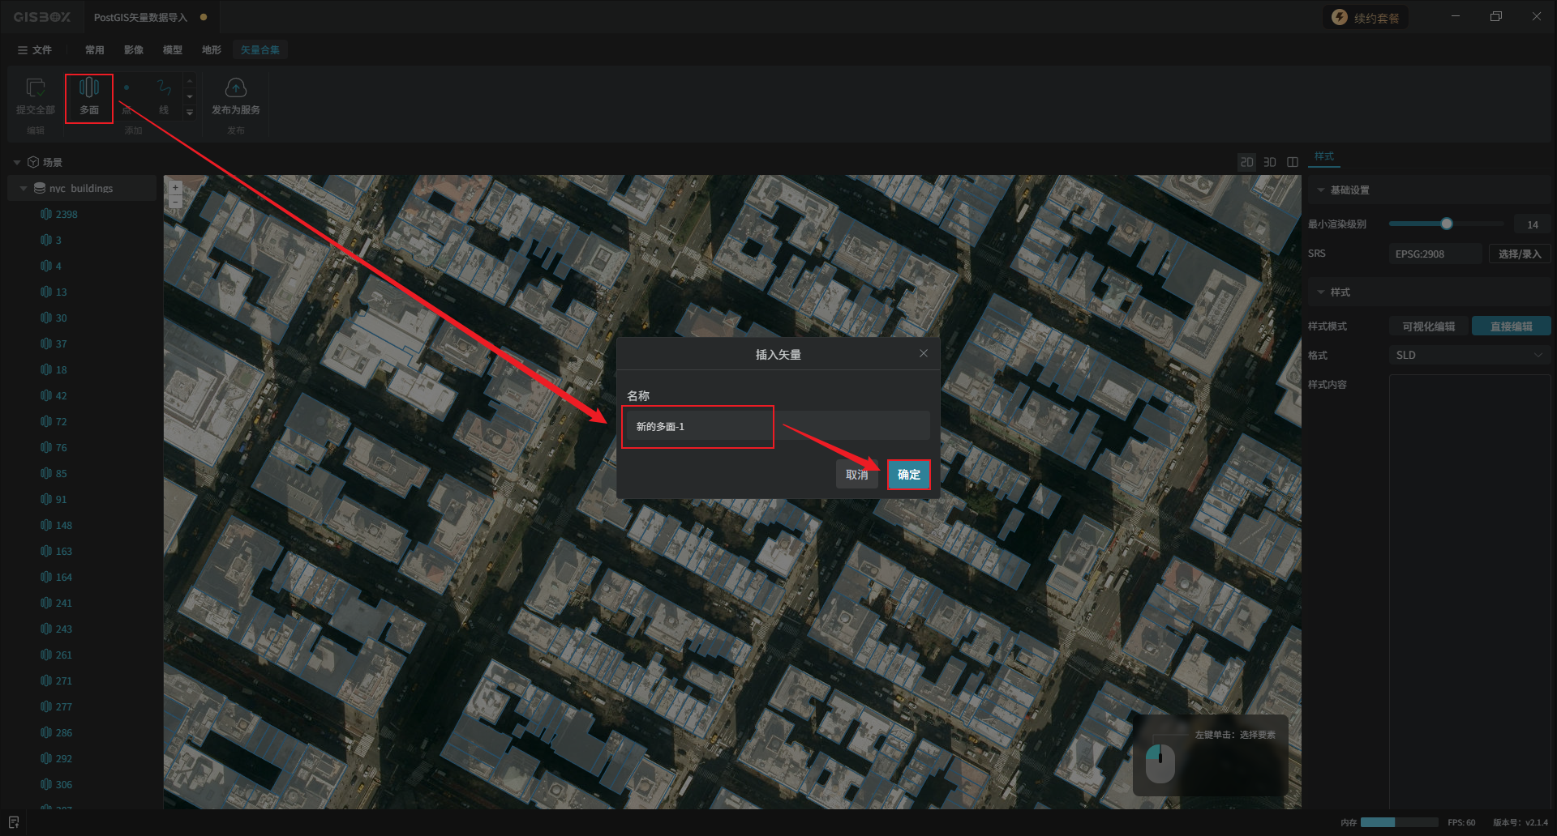1557x836 pixels.
Task: Click the 取消 cancel button
Action: tap(856, 475)
